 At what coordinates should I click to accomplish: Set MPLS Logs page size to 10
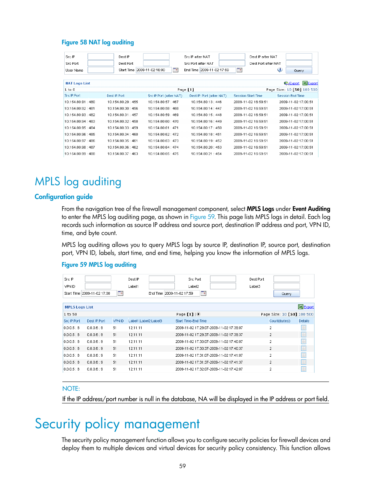click(x=284, y=314)
